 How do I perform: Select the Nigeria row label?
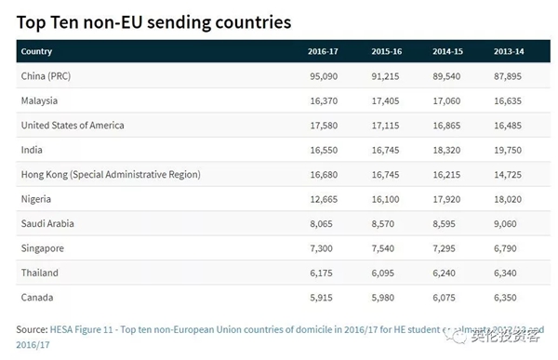(x=36, y=199)
